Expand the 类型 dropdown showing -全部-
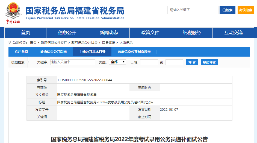 [117, 62]
